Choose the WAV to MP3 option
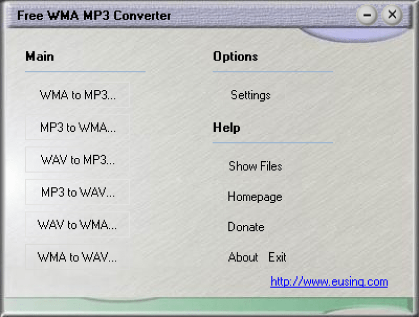Viewport: 419px width, 317px height. click(78, 160)
